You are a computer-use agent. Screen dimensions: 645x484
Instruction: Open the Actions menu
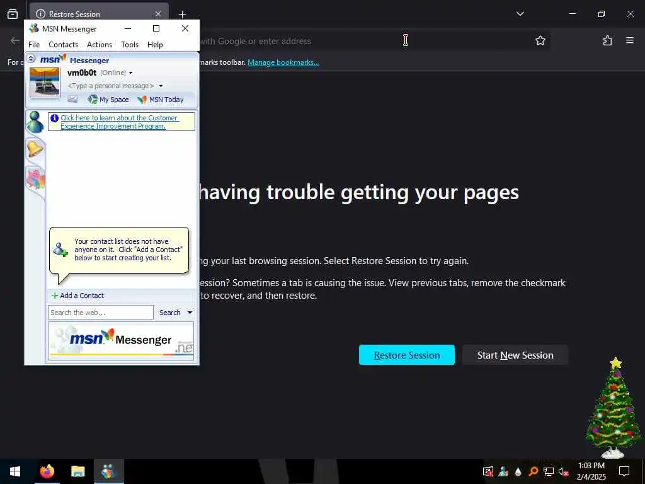pyautogui.click(x=100, y=45)
